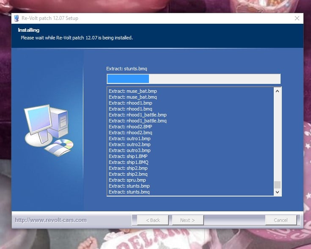Select the muse_bat.bmp log entry

coord(132,91)
